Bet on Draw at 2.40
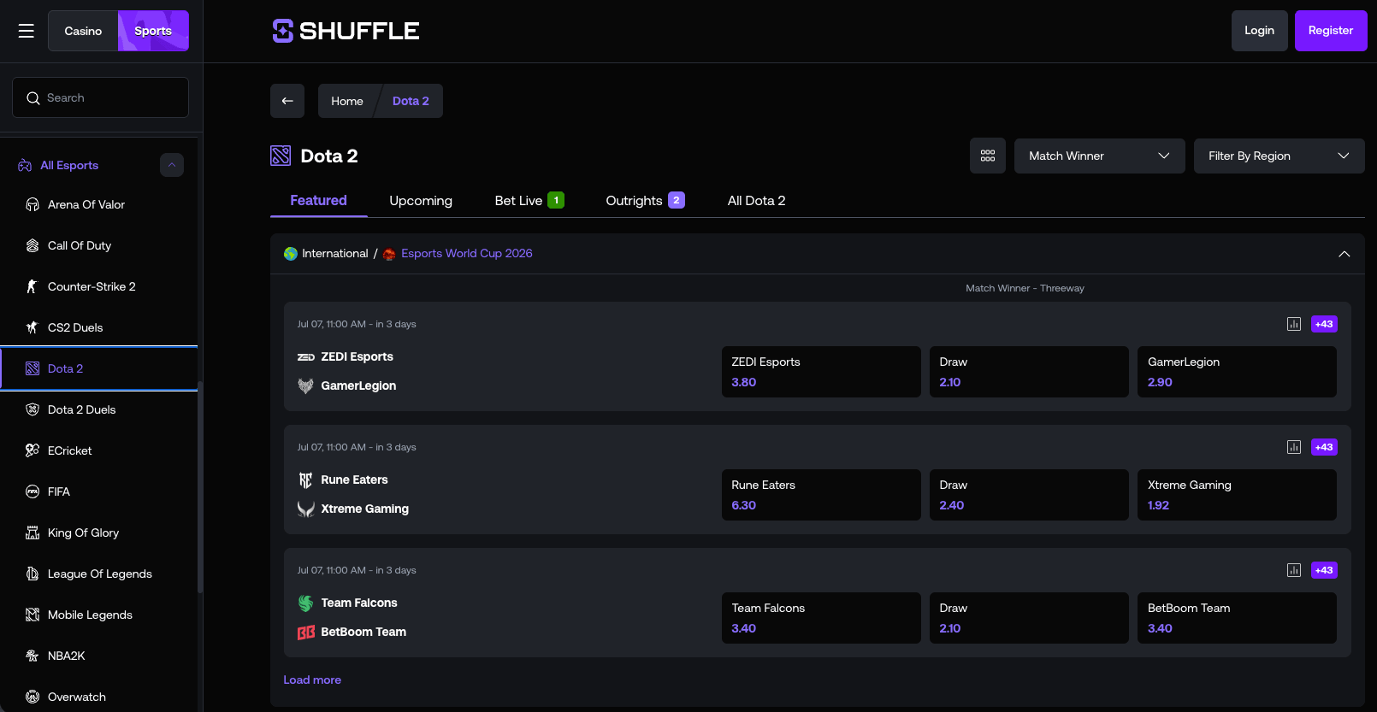Image resolution: width=1377 pixels, height=712 pixels. click(1029, 495)
